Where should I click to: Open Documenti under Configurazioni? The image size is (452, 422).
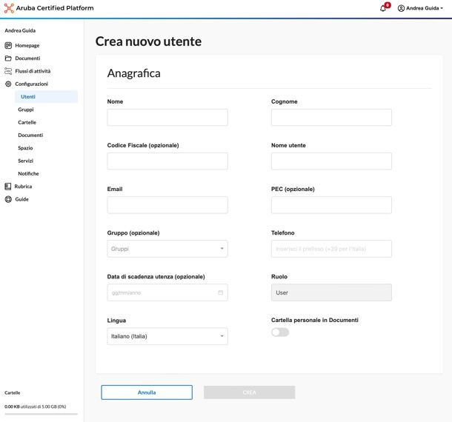coord(30,135)
